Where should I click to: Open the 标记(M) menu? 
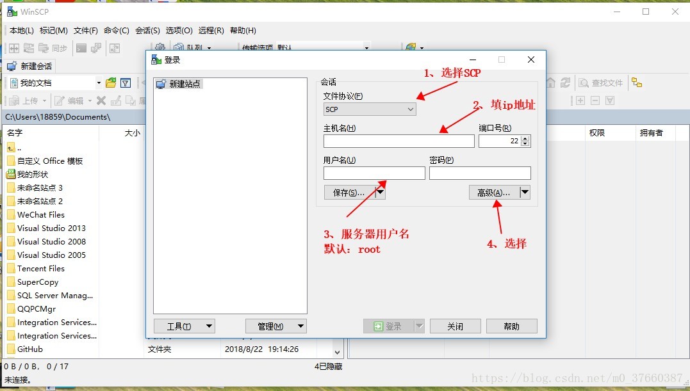coord(54,30)
